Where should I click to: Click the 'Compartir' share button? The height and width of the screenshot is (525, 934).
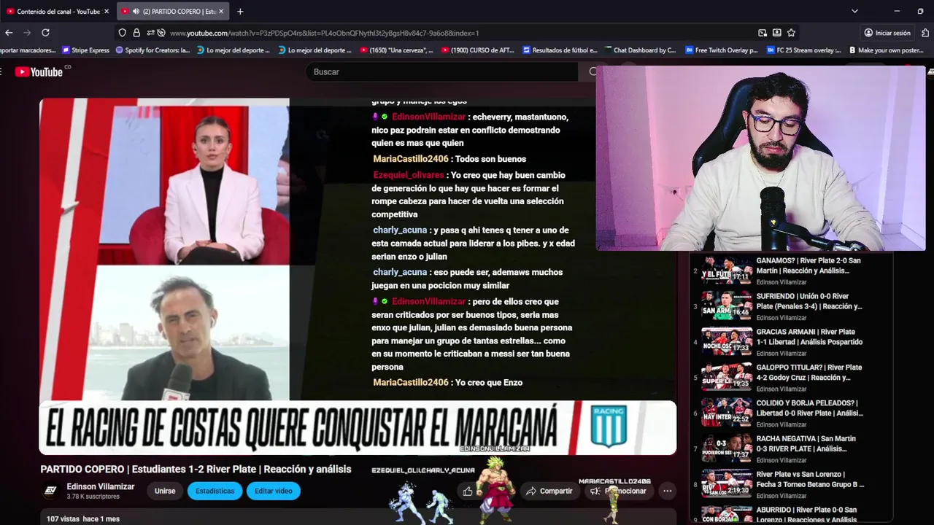[x=549, y=491]
